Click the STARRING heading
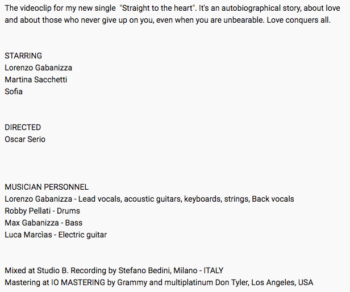Image resolution: width=350 pixels, height=292 pixels. [23, 56]
